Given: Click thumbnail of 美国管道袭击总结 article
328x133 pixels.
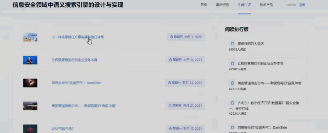Looking at the screenshot, I should click(x=30, y=106).
